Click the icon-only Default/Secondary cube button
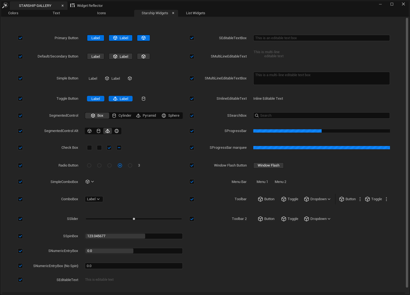The image size is (410, 295). point(143,56)
